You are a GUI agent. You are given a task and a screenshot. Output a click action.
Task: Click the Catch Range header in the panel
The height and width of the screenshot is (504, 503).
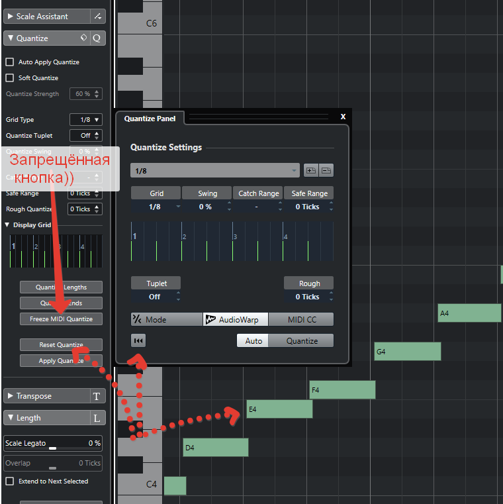[x=258, y=193]
